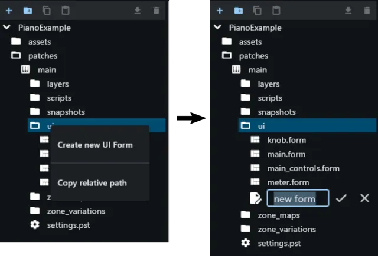
Task: Click the trash delete icon in right panel toolbar
Action: pyautogui.click(x=367, y=11)
